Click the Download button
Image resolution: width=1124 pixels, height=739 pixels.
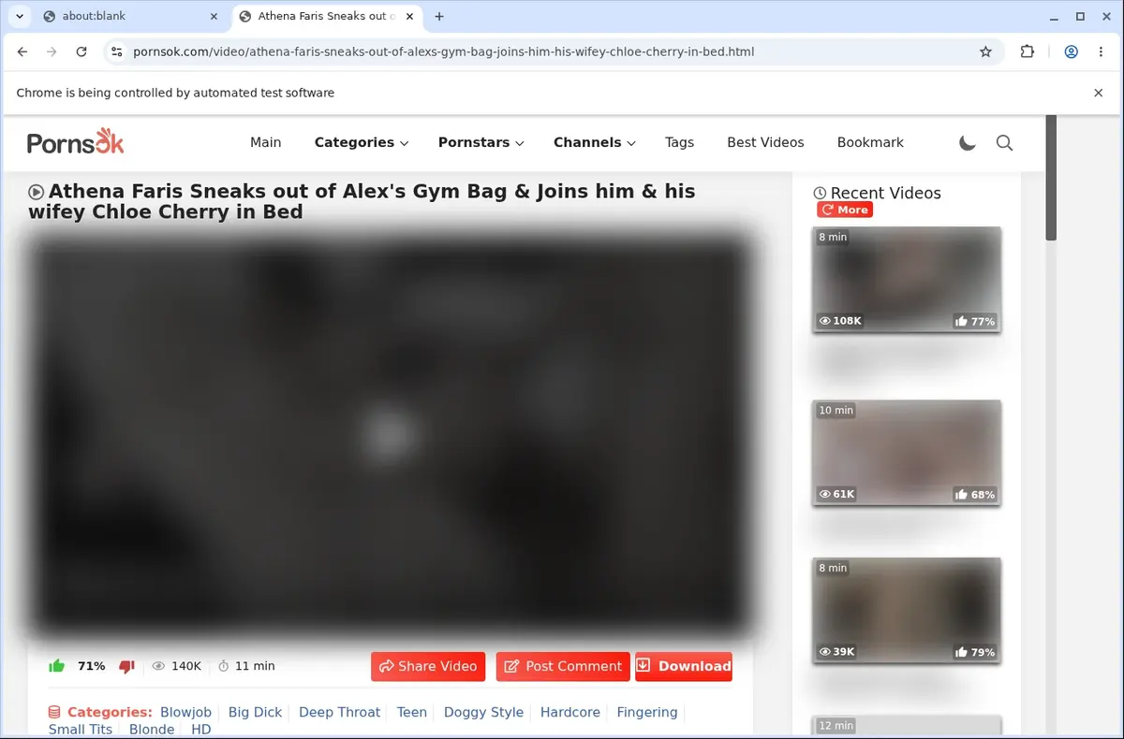click(684, 666)
